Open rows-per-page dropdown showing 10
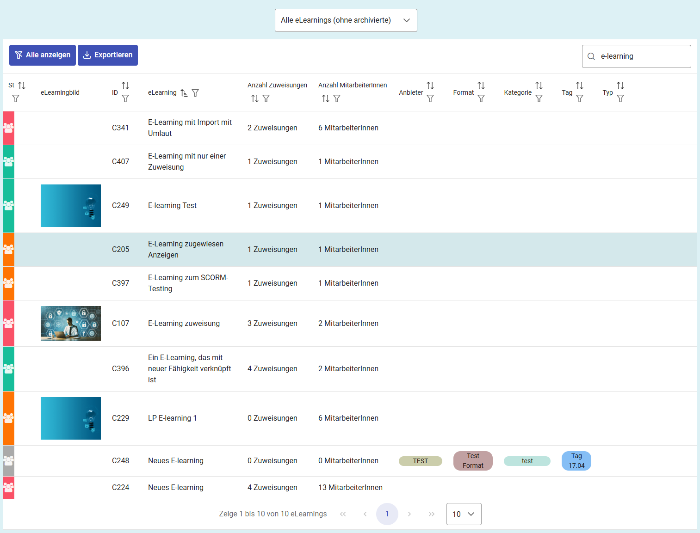The width and height of the screenshot is (700, 533). [x=464, y=514]
